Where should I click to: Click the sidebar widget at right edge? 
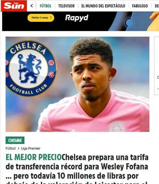157,66
